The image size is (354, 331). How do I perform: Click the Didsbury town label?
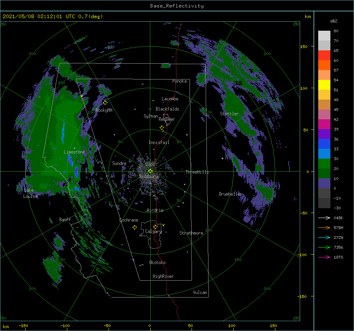pos(149,176)
